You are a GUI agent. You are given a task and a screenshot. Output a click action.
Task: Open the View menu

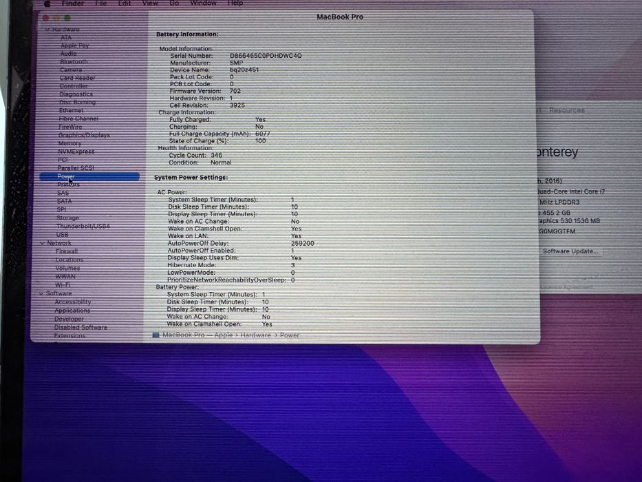[x=150, y=3]
